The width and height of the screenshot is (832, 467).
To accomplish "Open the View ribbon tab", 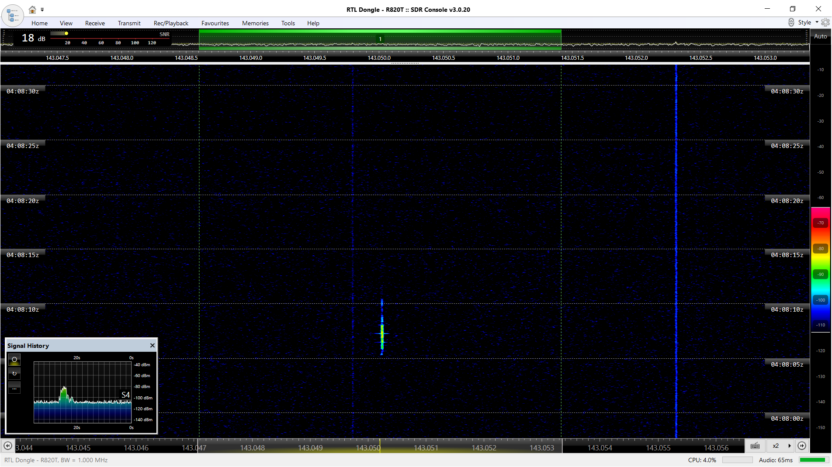I will (66, 23).
